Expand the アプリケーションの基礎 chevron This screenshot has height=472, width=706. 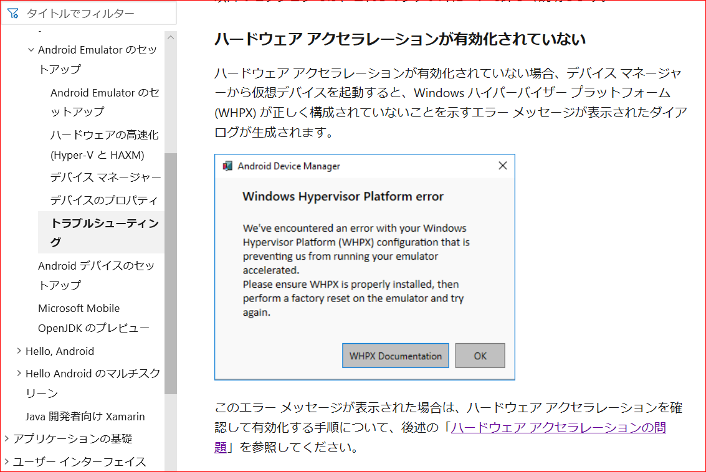click(x=6, y=438)
